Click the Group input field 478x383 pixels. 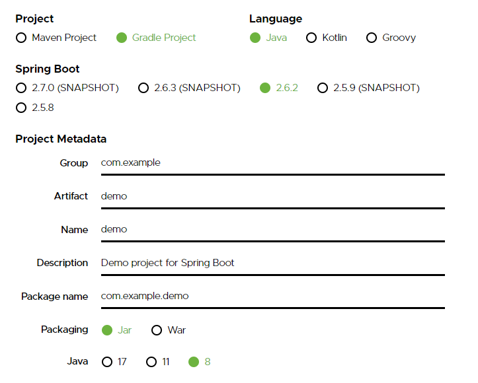[x=272, y=162]
